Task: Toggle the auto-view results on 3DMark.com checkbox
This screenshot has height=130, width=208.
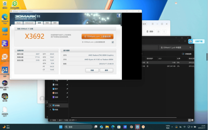Action: pos(113,42)
